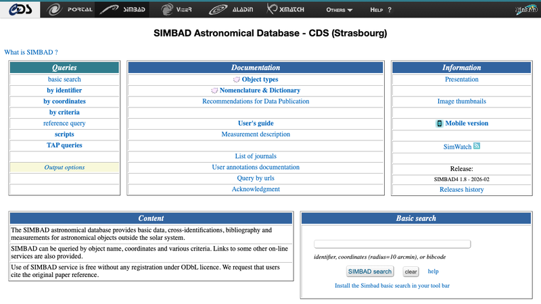This screenshot has width=541, height=304.
Task: Open the SimWatch link
Action: click(x=457, y=147)
